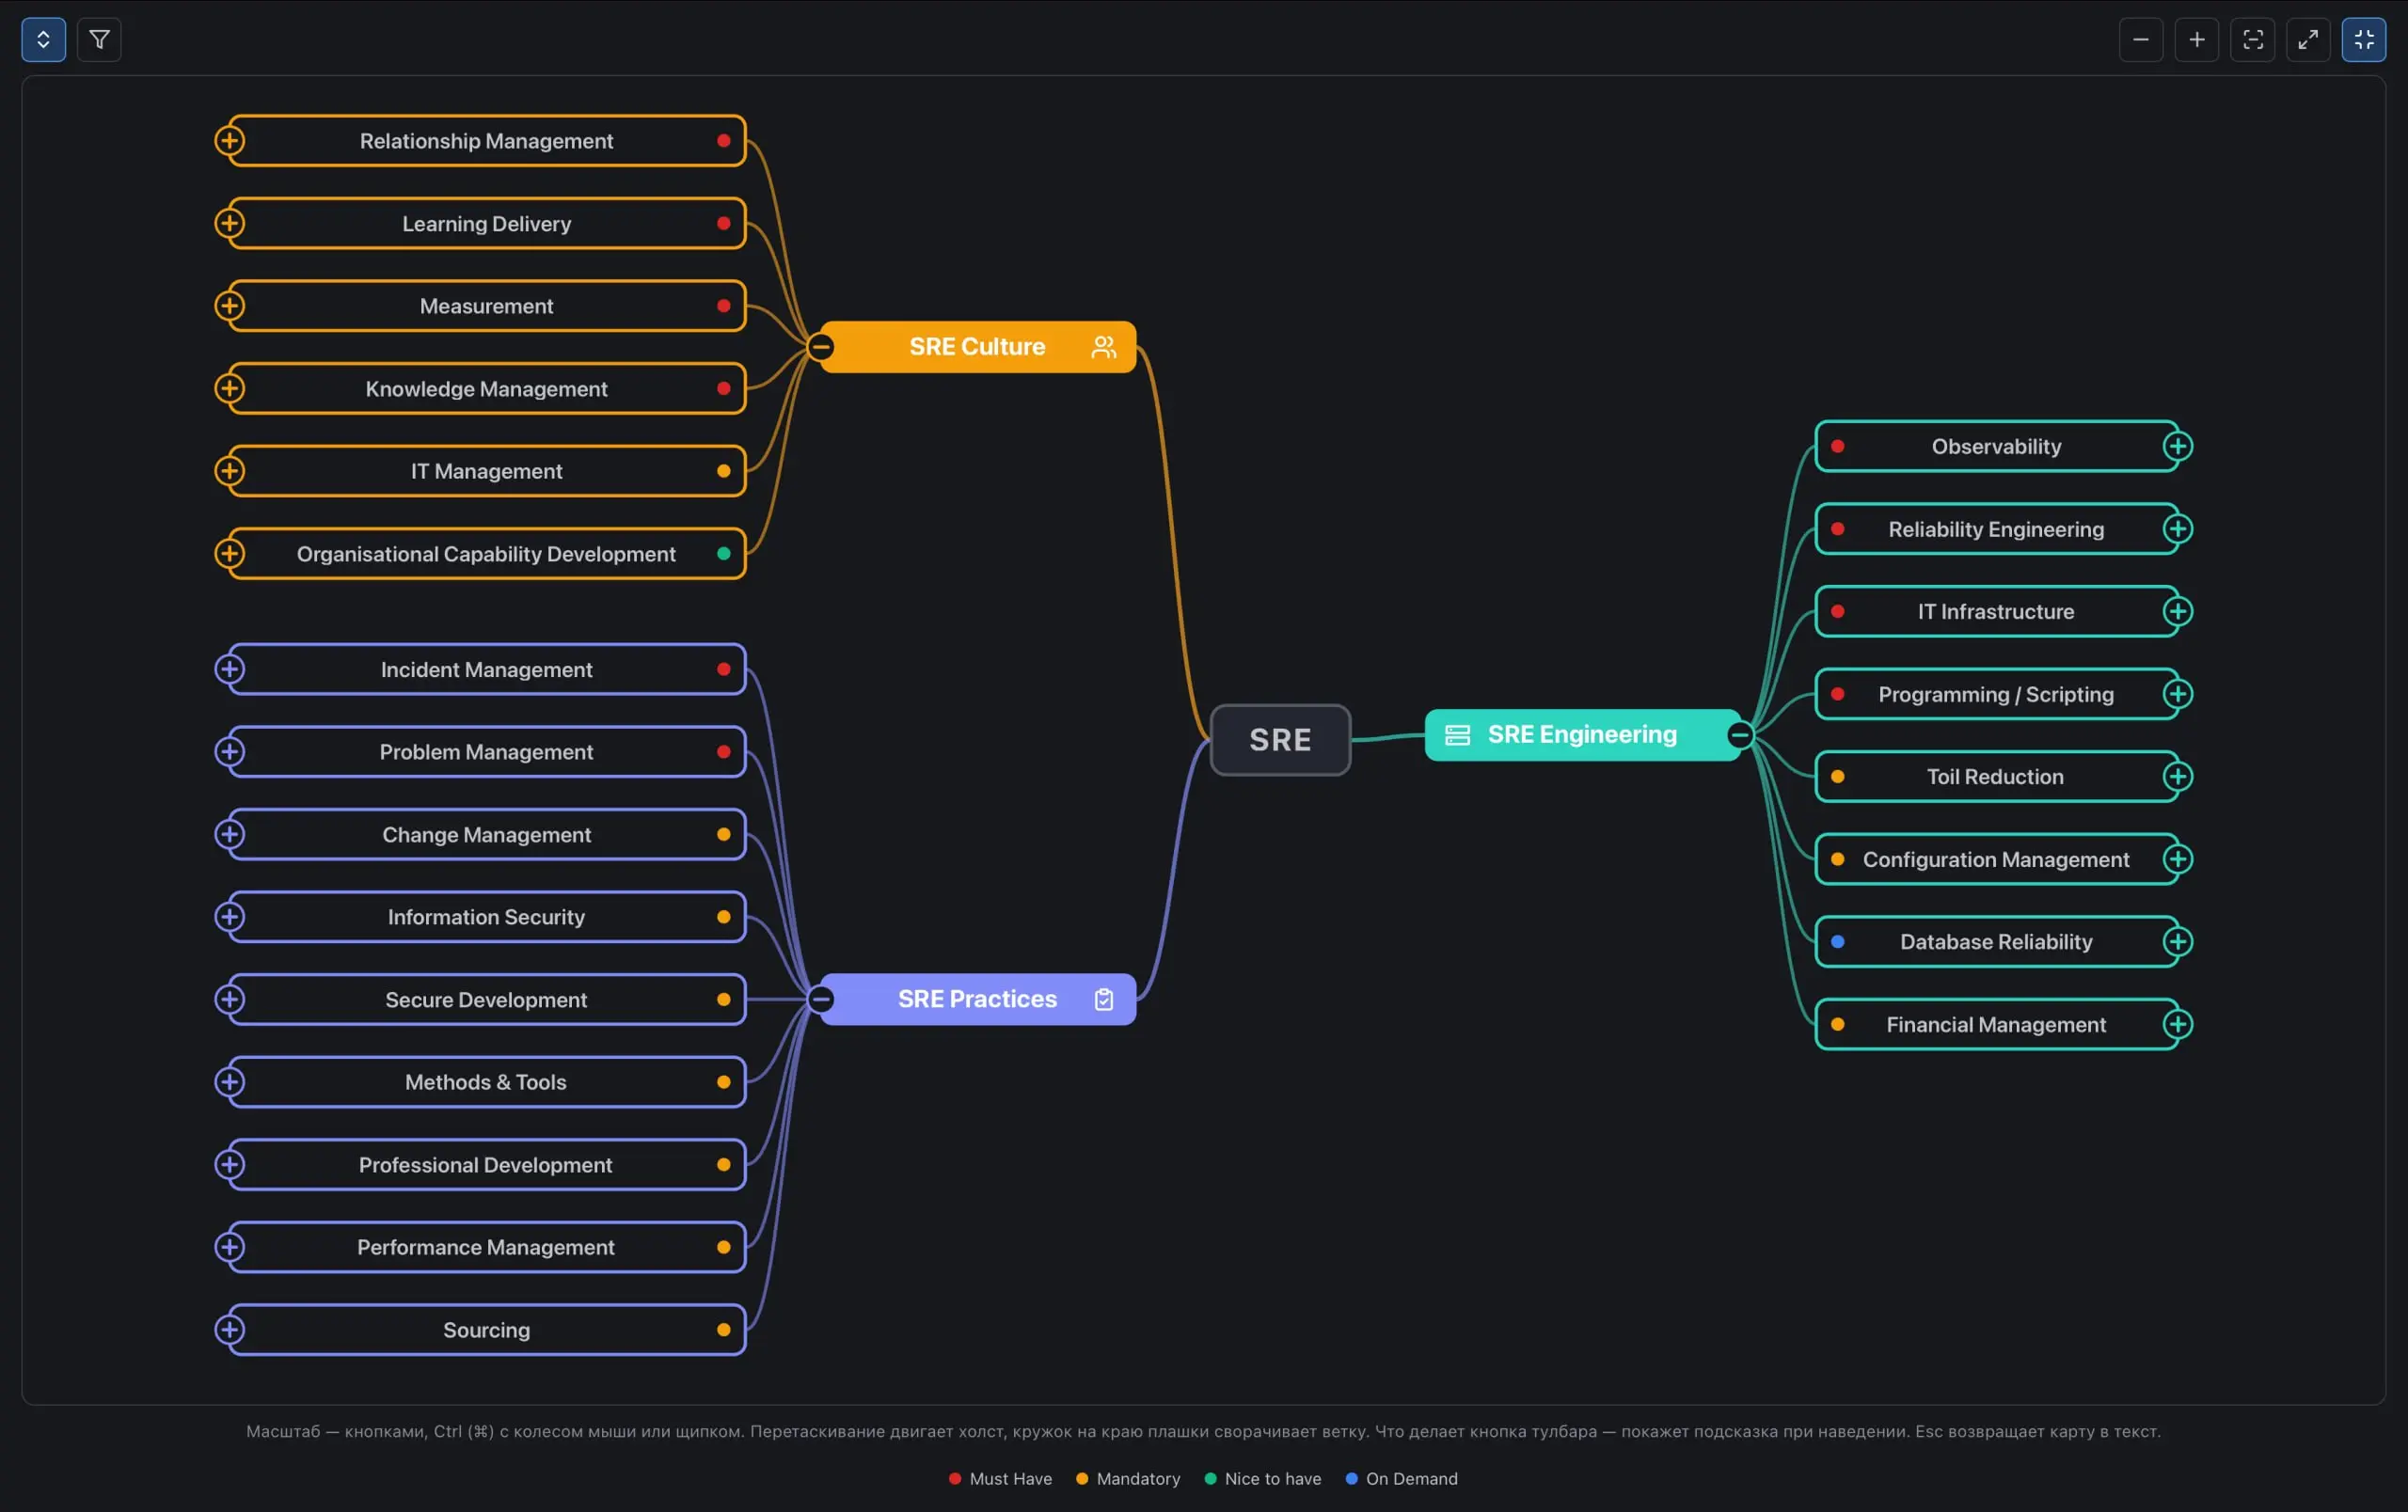This screenshot has height=1512, width=2408.
Task: Click the Sourcing label
Action: coord(486,1331)
